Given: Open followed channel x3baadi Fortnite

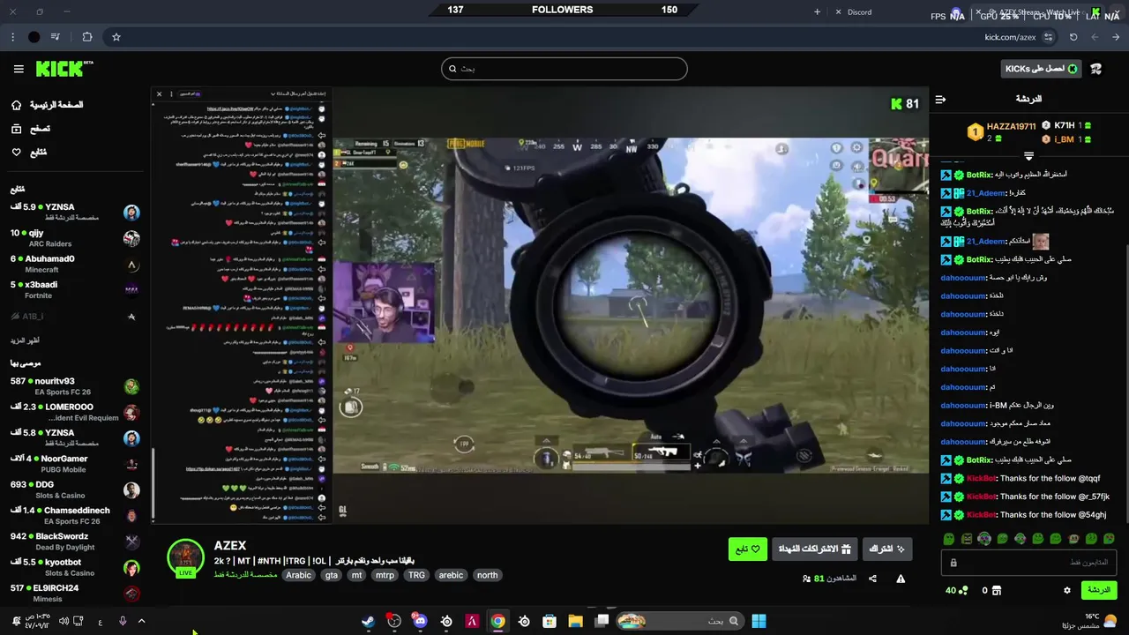Looking at the screenshot, I should coord(77,289).
